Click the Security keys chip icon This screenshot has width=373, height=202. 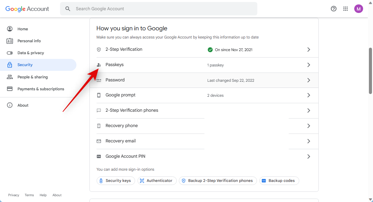pyautogui.click(x=101, y=181)
